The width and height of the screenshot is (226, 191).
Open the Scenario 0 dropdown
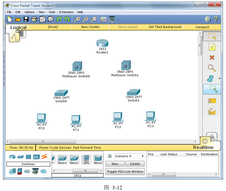[129, 156]
